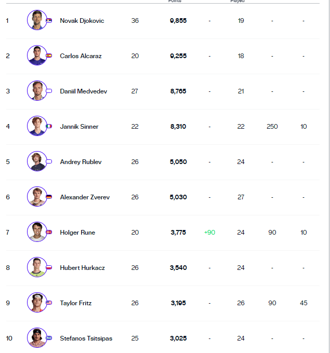Click Djokovic's 9,855 points value
This screenshot has width=330, height=353.
tap(178, 21)
